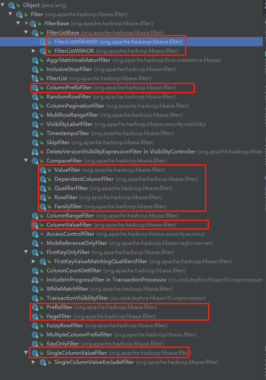Click the class icon of MultiRowRangeFilter
The width and height of the screenshot is (266, 380).
pyautogui.click(x=35, y=115)
